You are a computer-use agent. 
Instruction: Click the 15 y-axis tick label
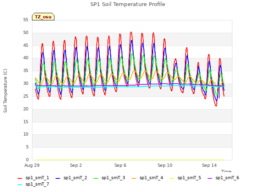(x=26, y=122)
